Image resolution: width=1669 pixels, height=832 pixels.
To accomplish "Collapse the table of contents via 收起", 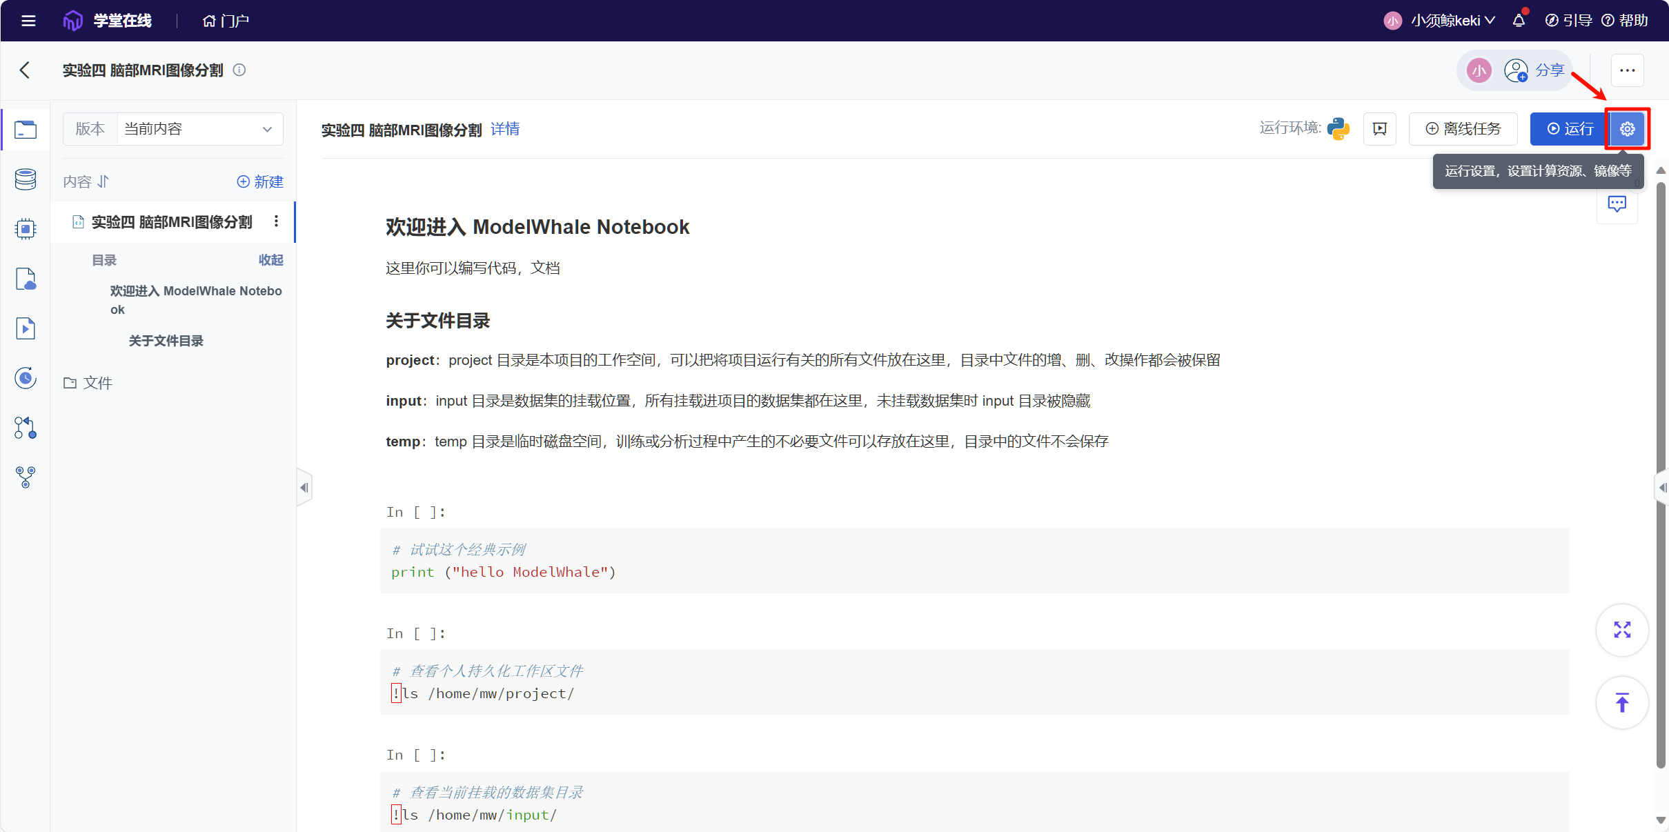I will click(270, 260).
